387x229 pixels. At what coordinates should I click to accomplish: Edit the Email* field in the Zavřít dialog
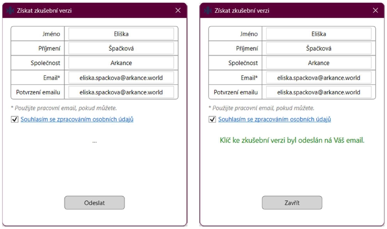[x=318, y=78]
